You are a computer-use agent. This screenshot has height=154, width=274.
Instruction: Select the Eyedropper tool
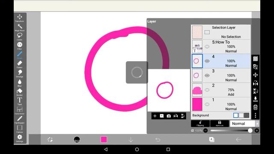(x=20, y=120)
